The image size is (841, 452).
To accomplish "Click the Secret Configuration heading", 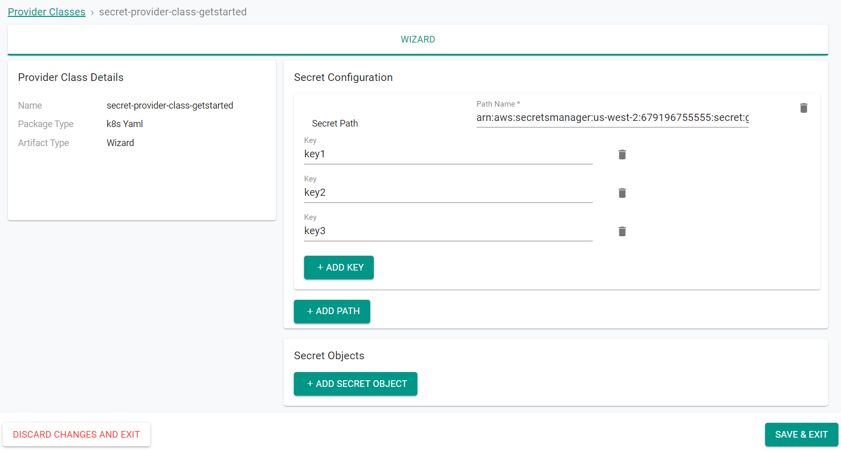I will [343, 77].
